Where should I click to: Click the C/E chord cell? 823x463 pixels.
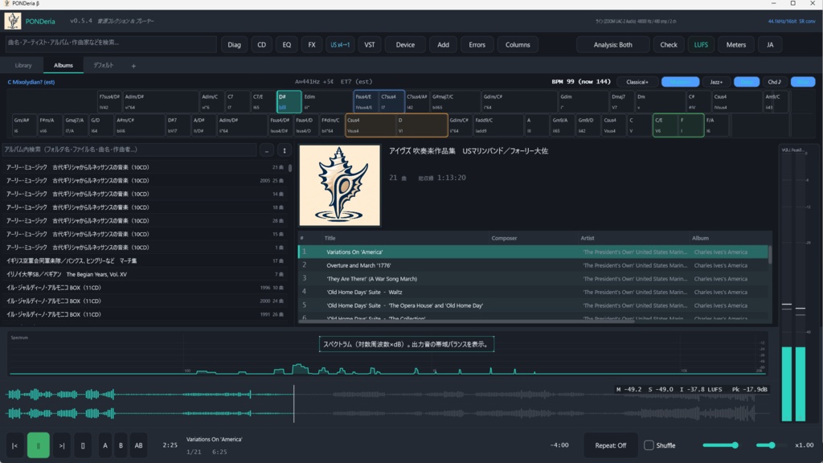[665, 125]
